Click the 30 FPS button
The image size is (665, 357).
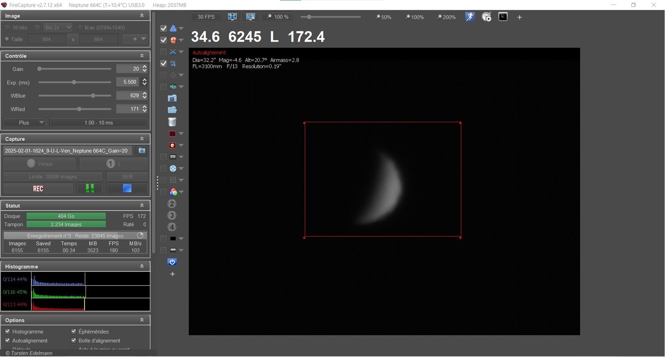(x=206, y=17)
